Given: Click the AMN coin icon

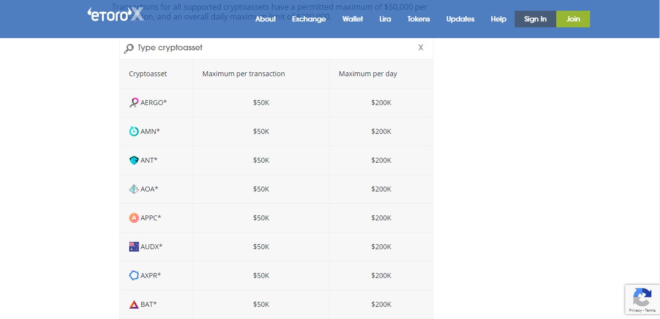Looking at the screenshot, I should 134,131.
